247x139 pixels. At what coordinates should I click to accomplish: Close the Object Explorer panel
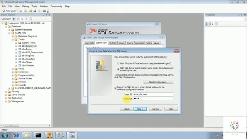click(49, 15)
